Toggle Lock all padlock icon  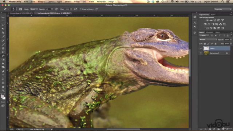216,44
